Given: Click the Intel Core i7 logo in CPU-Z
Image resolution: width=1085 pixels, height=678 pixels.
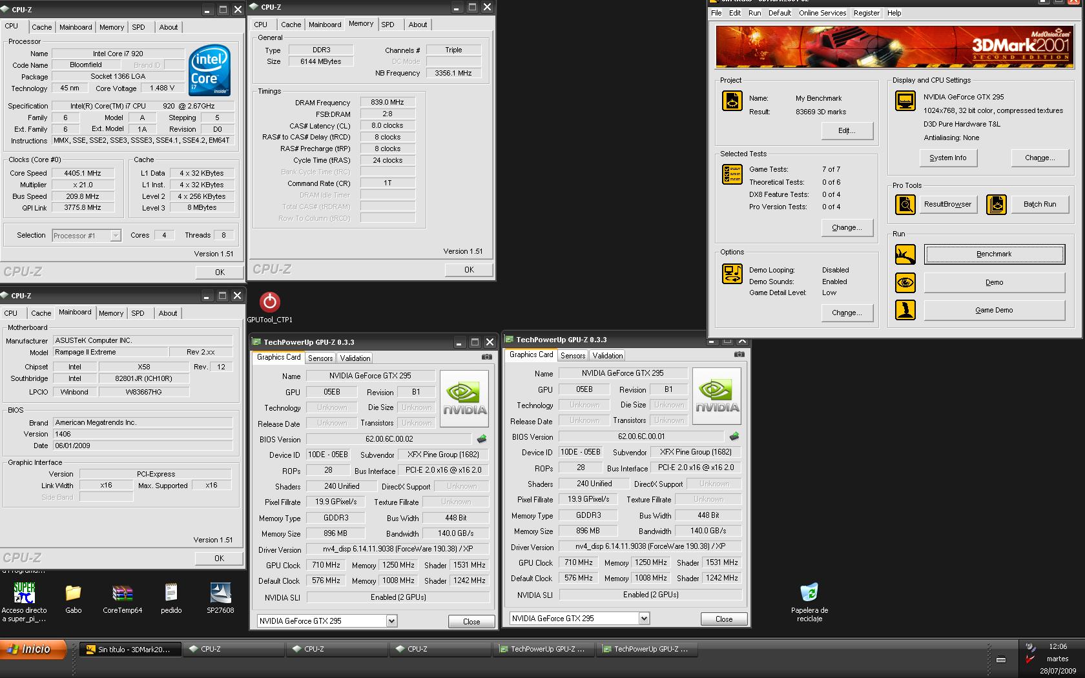Looking at the screenshot, I should (209, 70).
